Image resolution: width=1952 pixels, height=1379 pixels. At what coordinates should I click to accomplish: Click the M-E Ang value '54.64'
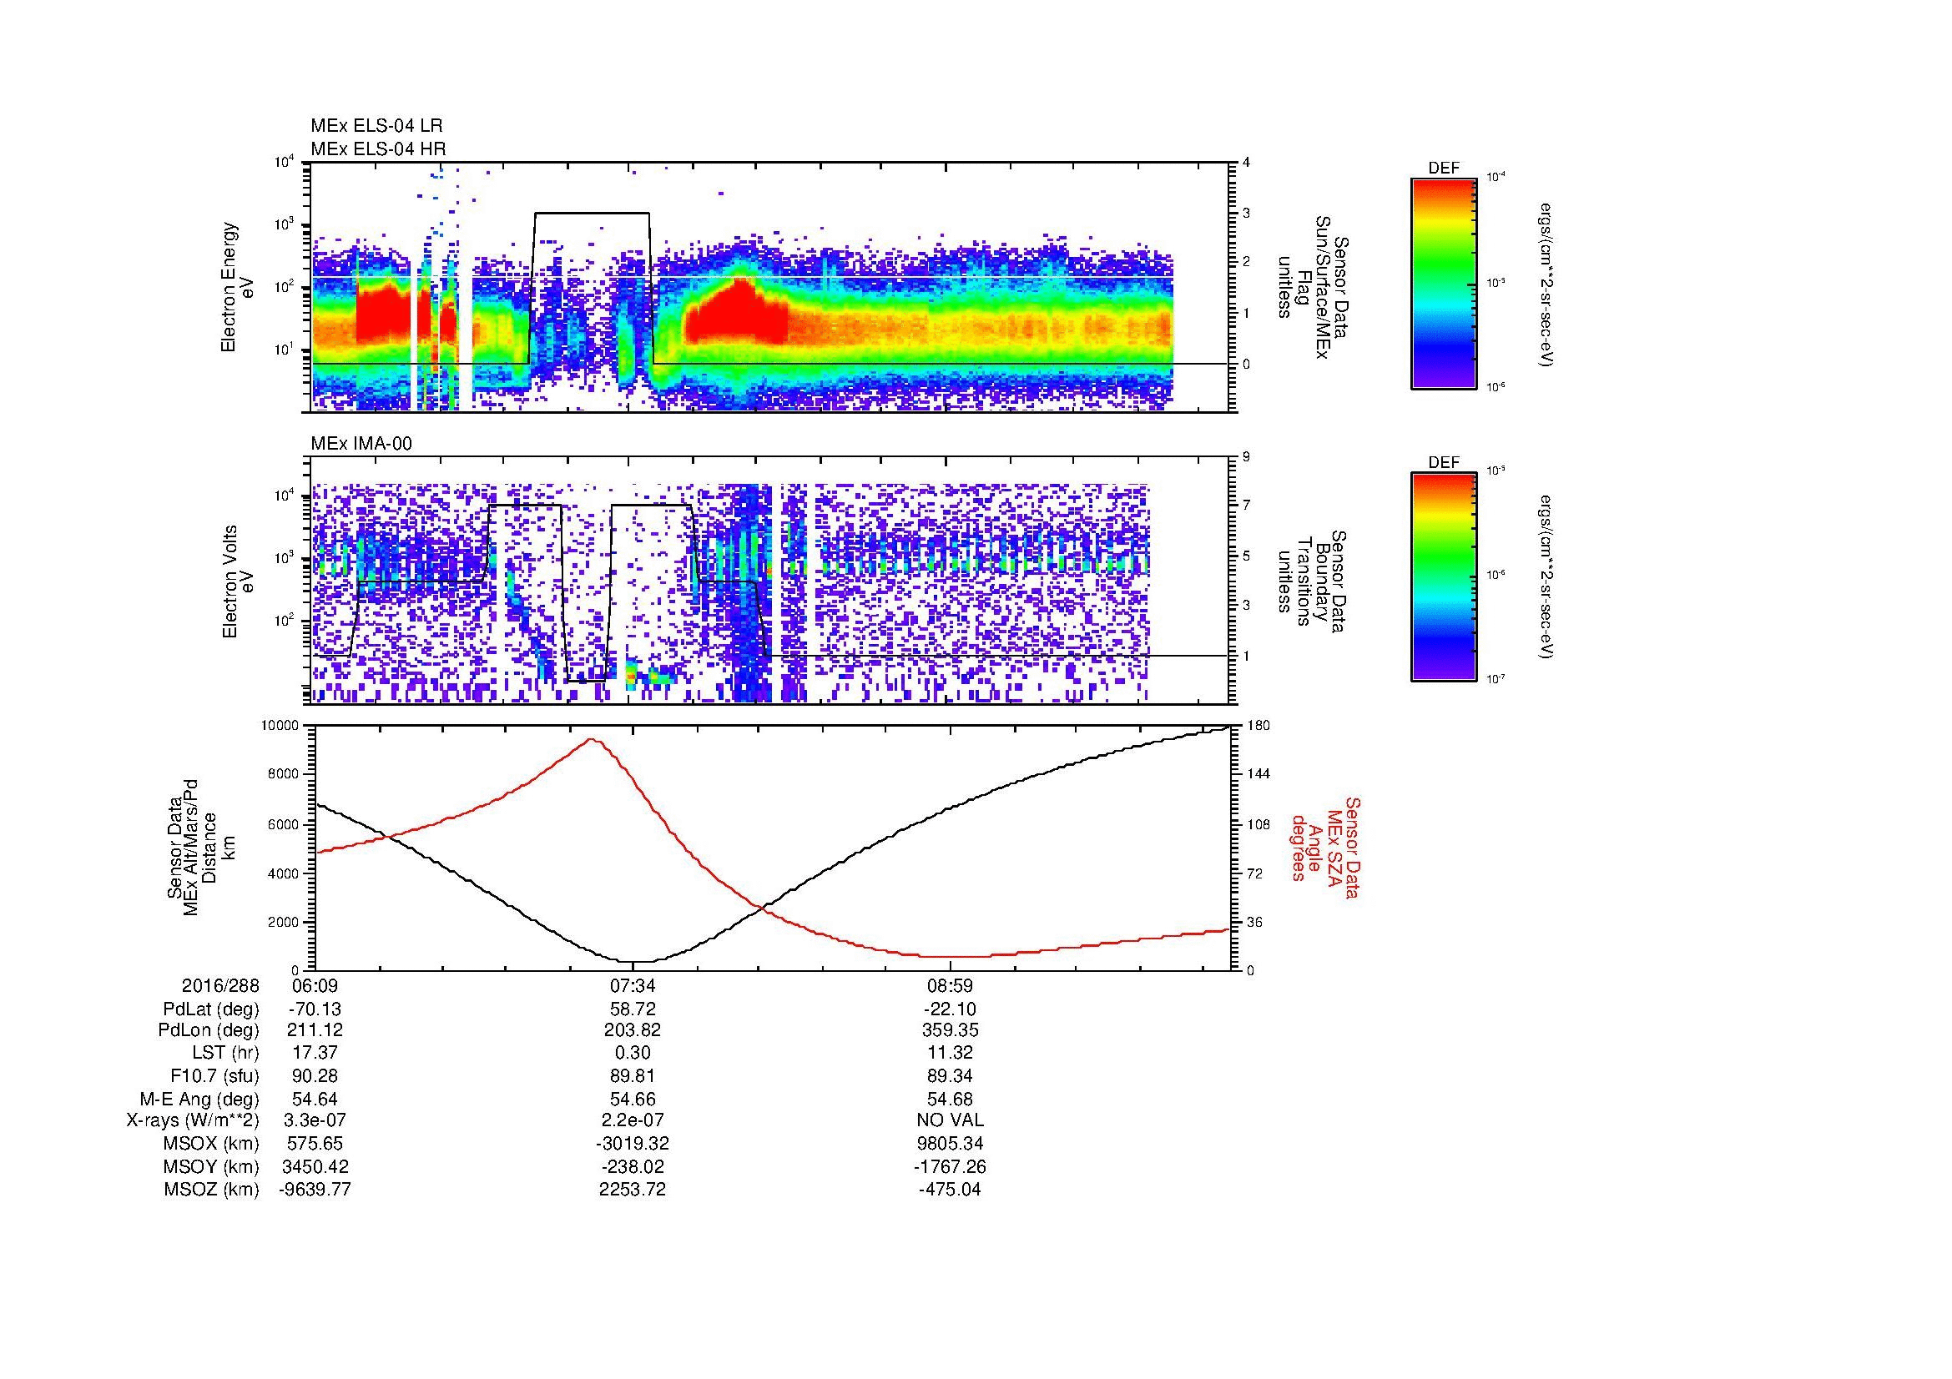pos(315,1100)
